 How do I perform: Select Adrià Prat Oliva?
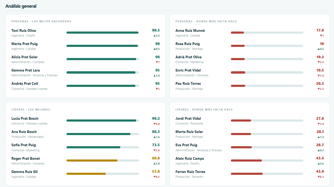click(x=188, y=57)
